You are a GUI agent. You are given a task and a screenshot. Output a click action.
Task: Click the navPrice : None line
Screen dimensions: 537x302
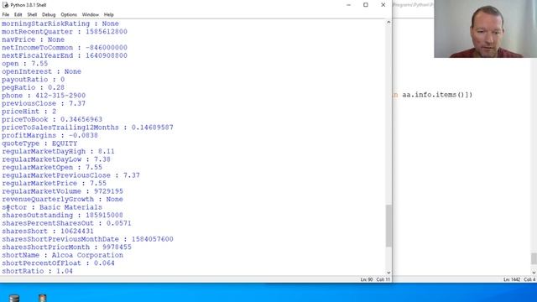pyautogui.click(x=33, y=39)
